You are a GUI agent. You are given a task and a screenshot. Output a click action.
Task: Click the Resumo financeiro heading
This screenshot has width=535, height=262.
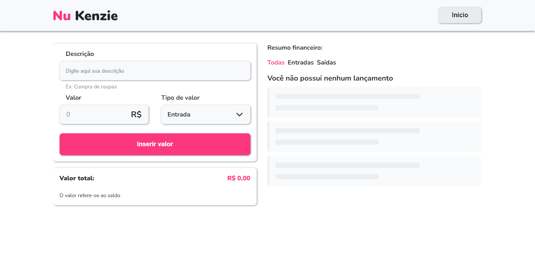coord(295,48)
